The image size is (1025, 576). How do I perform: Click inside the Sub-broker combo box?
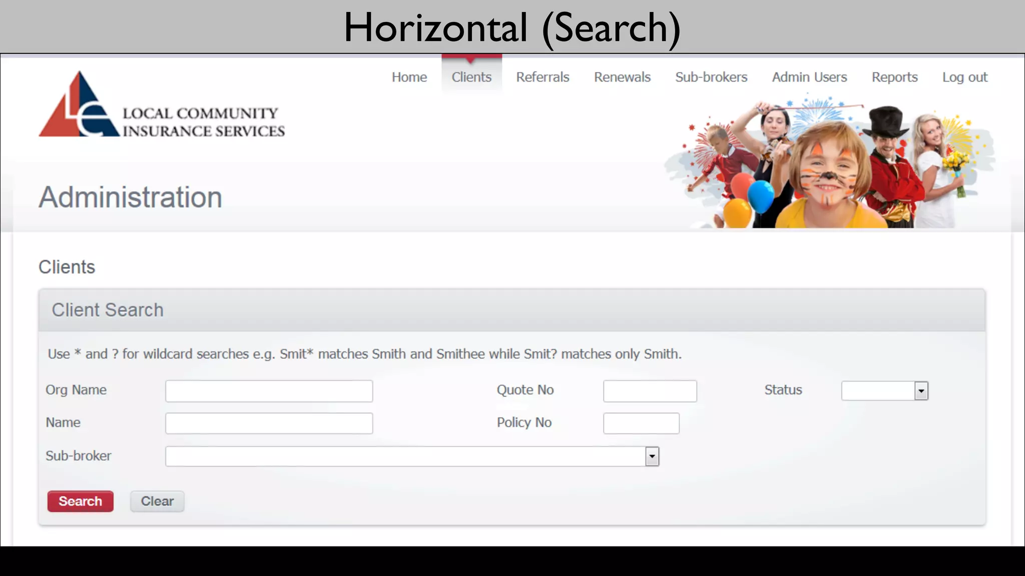coord(405,456)
